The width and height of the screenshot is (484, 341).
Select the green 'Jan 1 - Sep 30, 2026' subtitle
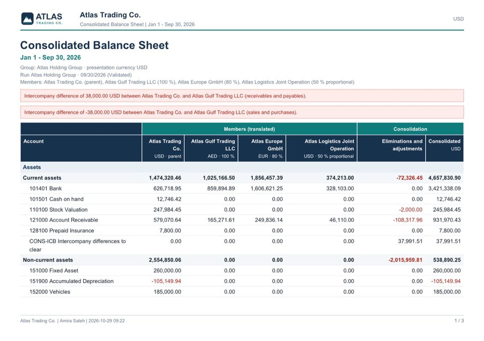(x=50, y=57)
